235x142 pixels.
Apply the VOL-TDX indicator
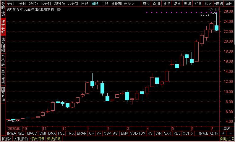click(138, 133)
